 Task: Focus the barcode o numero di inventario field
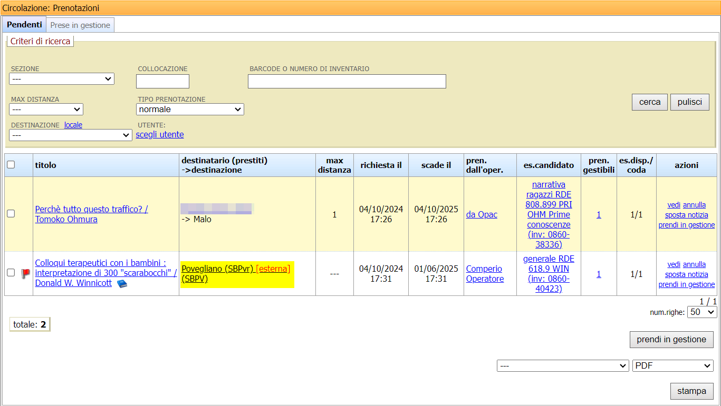(x=347, y=82)
